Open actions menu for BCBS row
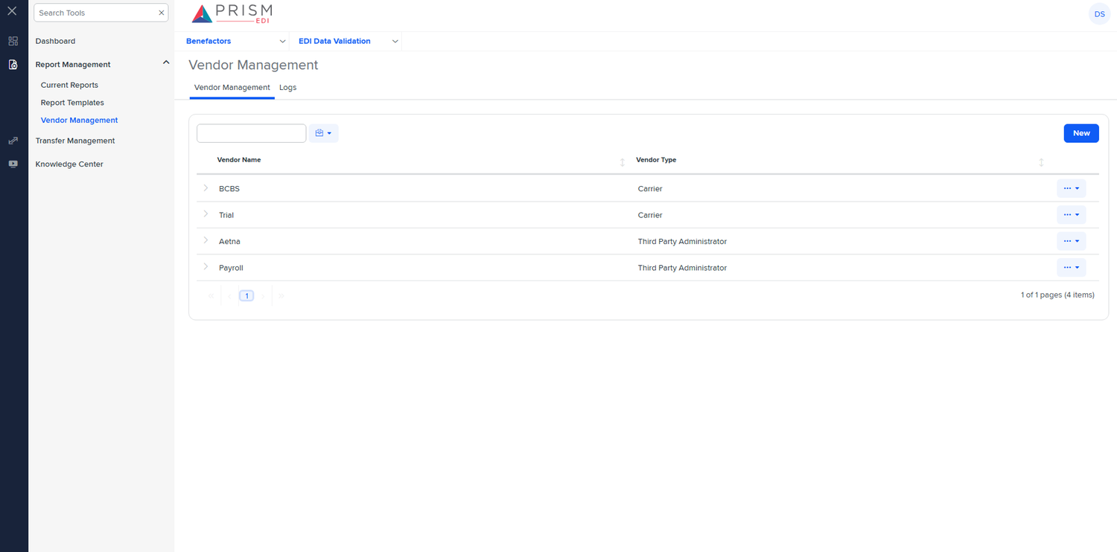Viewport: 1117px width, 552px height. (x=1071, y=188)
